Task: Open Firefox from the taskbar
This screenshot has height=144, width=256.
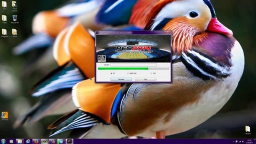Action: point(36,141)
